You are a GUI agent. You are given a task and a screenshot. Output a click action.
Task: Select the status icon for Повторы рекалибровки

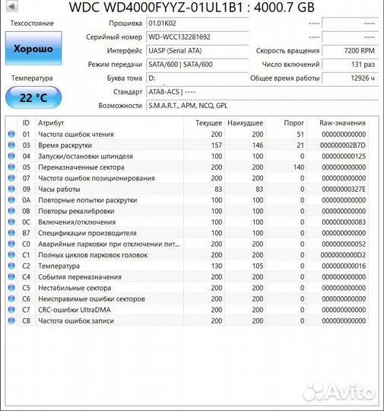coord(11,211)
